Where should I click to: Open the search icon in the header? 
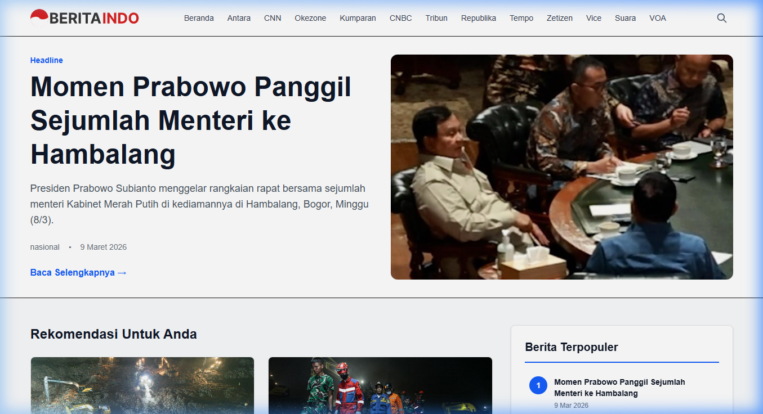(x=721, y=18)
